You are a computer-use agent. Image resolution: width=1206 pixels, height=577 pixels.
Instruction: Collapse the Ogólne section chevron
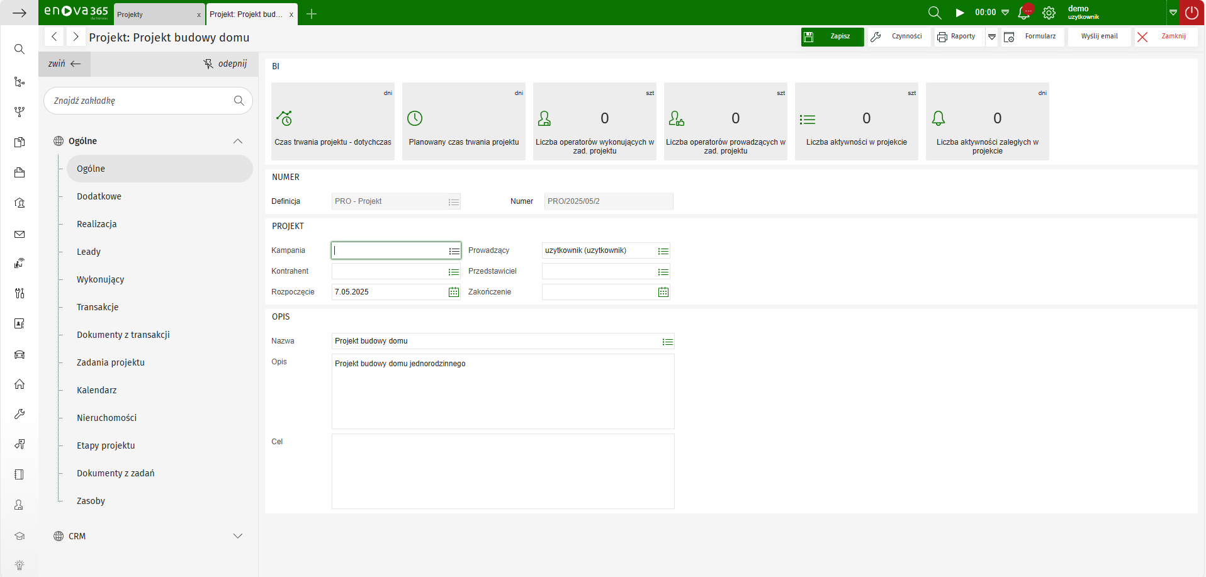click(238, 141)
